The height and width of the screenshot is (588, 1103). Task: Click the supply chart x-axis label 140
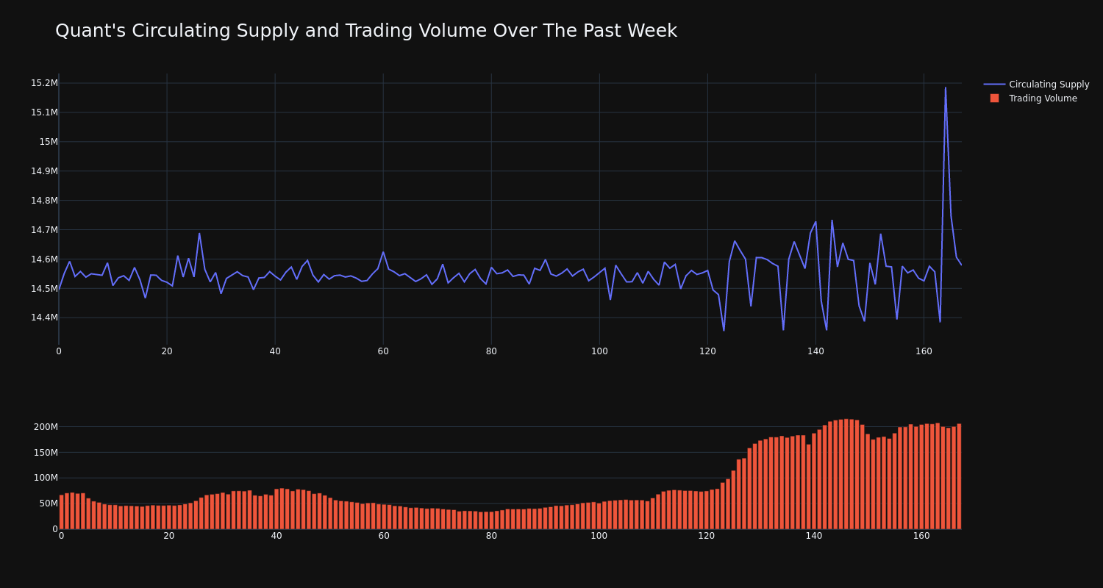click(815, 351)
